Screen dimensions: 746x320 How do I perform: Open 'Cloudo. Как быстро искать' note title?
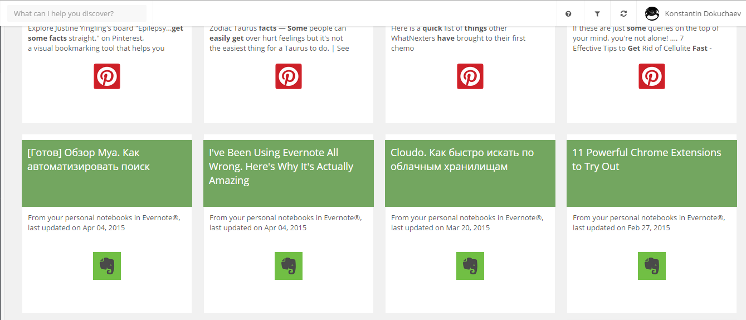(x=462, y=159)
